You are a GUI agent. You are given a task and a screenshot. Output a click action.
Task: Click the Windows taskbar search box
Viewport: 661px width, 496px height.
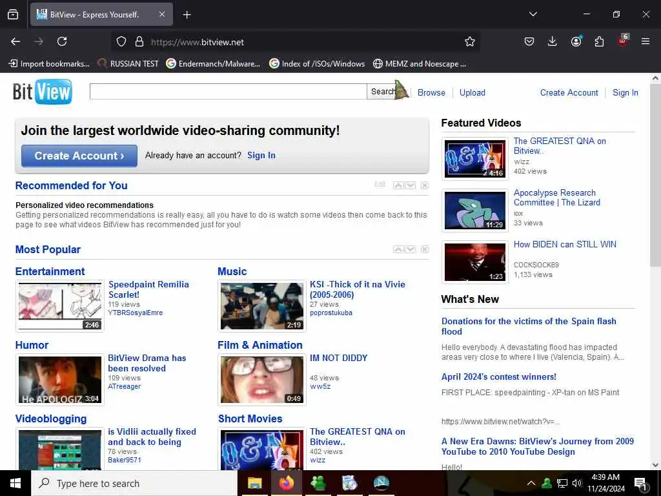click(x=134, y=483)
